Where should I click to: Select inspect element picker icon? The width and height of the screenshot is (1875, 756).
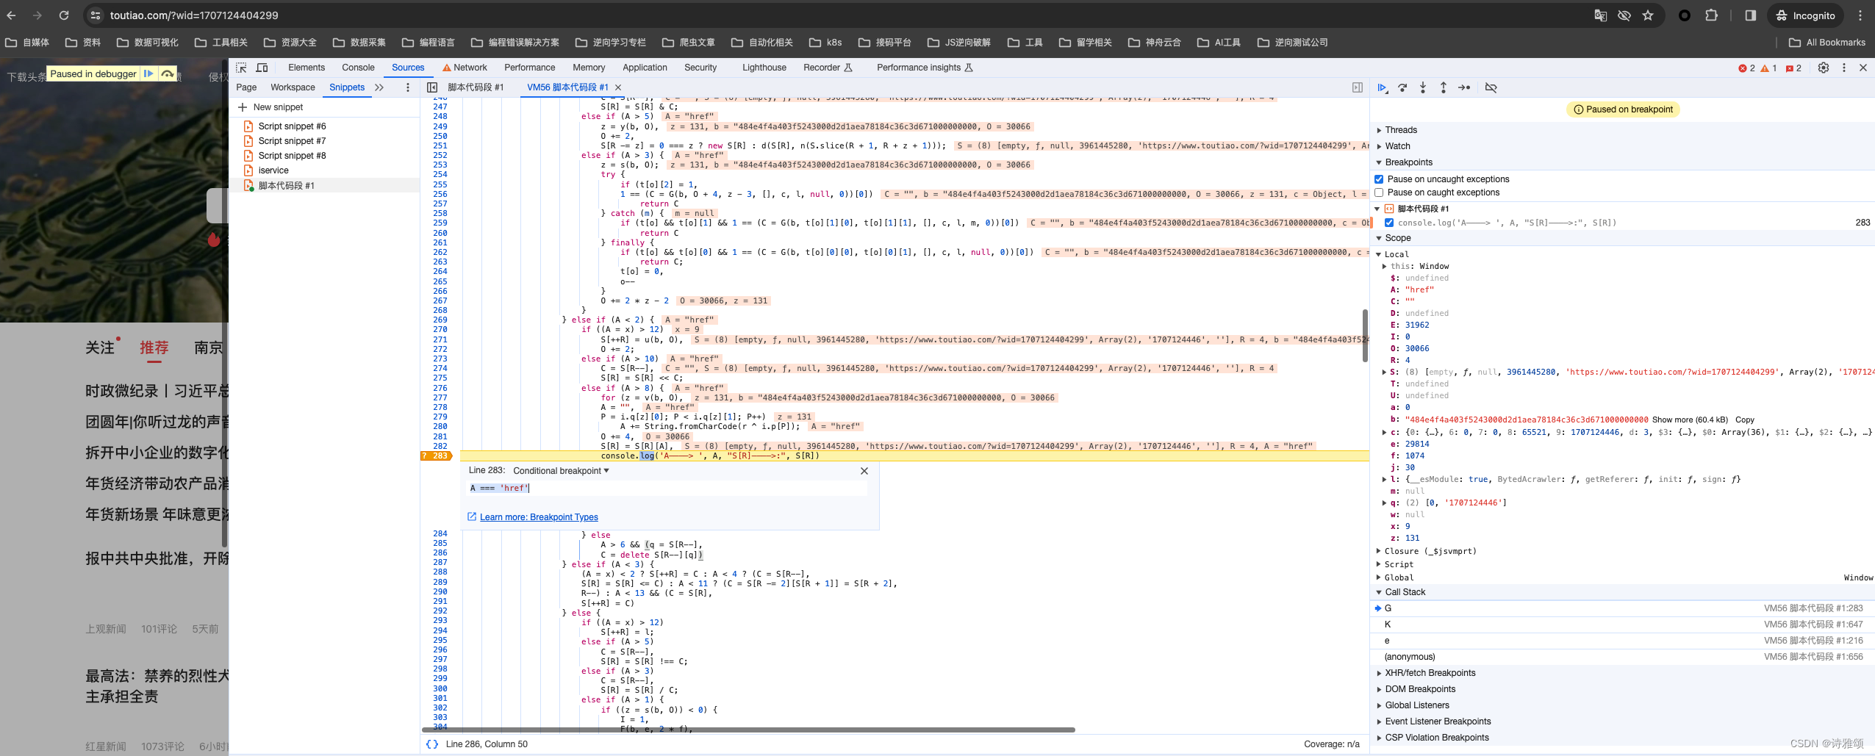pos(241,68)
